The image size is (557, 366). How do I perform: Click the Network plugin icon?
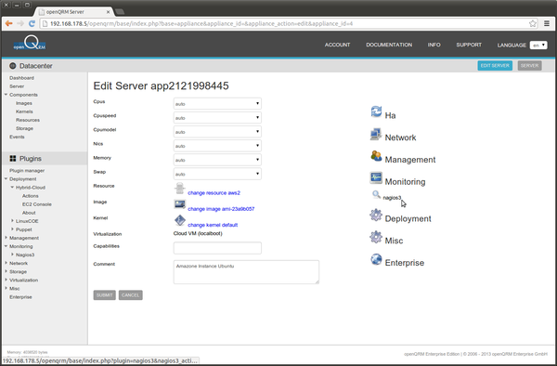click(x=376, y=134)
